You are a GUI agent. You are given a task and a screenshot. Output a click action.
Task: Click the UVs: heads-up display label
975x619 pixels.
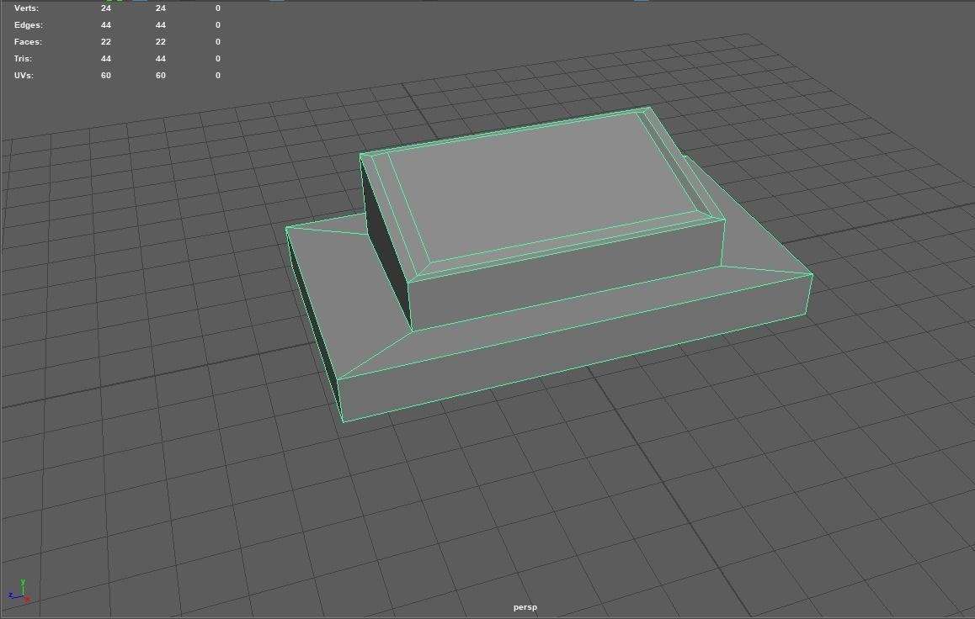(24, 75)
